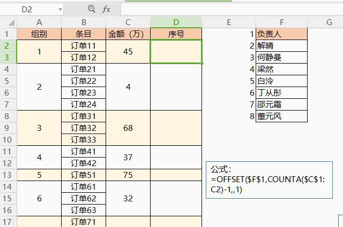The width and height of the screenshot is (343, 227).
Task: Click the 公式 OFFSET formula text box
Action: tap(269, 180)
